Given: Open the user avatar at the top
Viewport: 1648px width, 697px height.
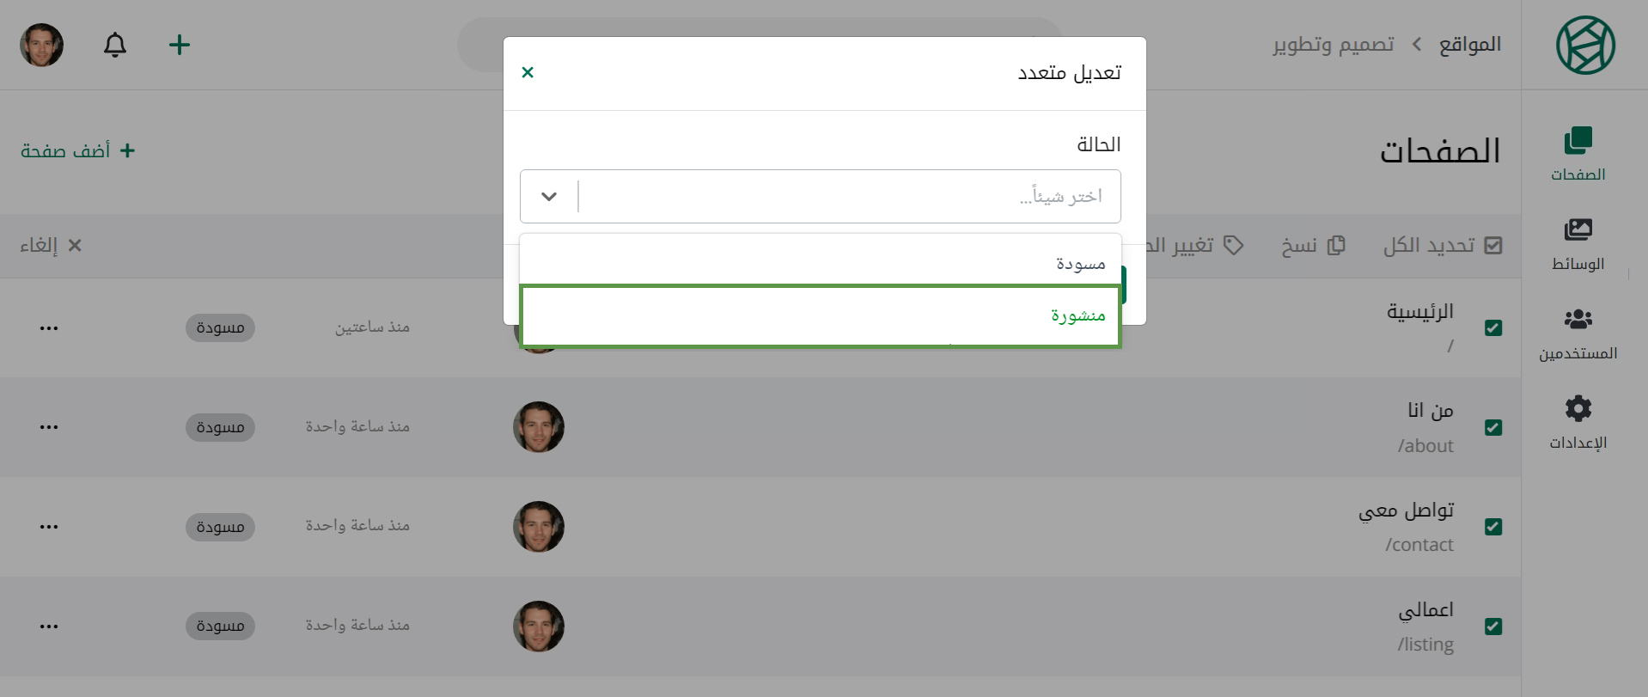Looking at the screenshot, I should (x=41, y=45).
